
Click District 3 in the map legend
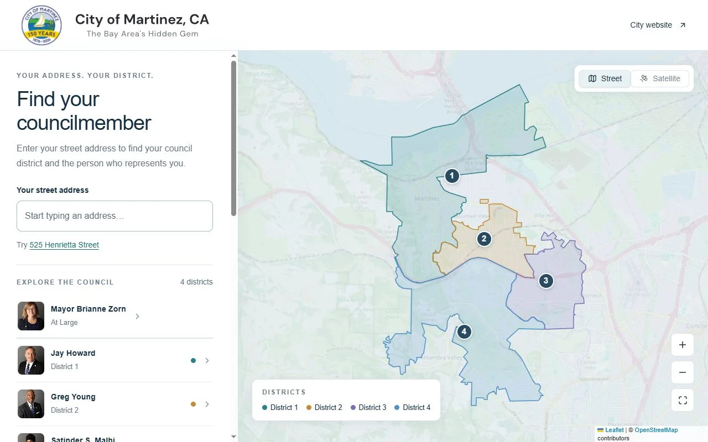(368, 407)
